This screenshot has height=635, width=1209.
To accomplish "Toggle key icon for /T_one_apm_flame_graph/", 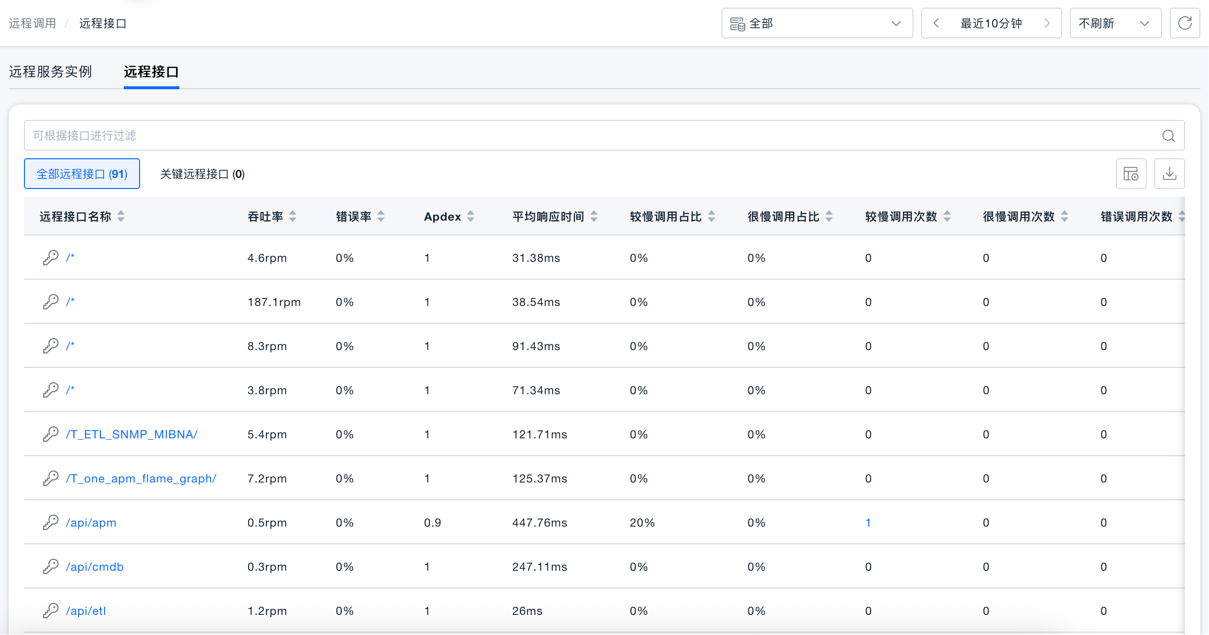I will click(x=50, y=478).
